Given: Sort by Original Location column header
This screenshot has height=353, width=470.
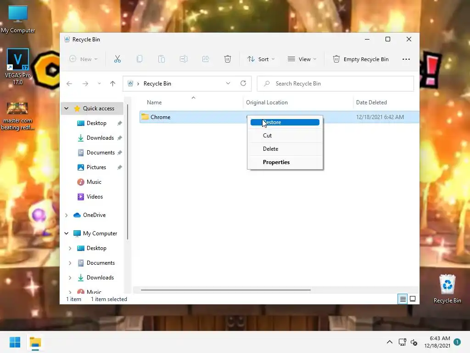Looking at the screenshot, I should point(297,102).
